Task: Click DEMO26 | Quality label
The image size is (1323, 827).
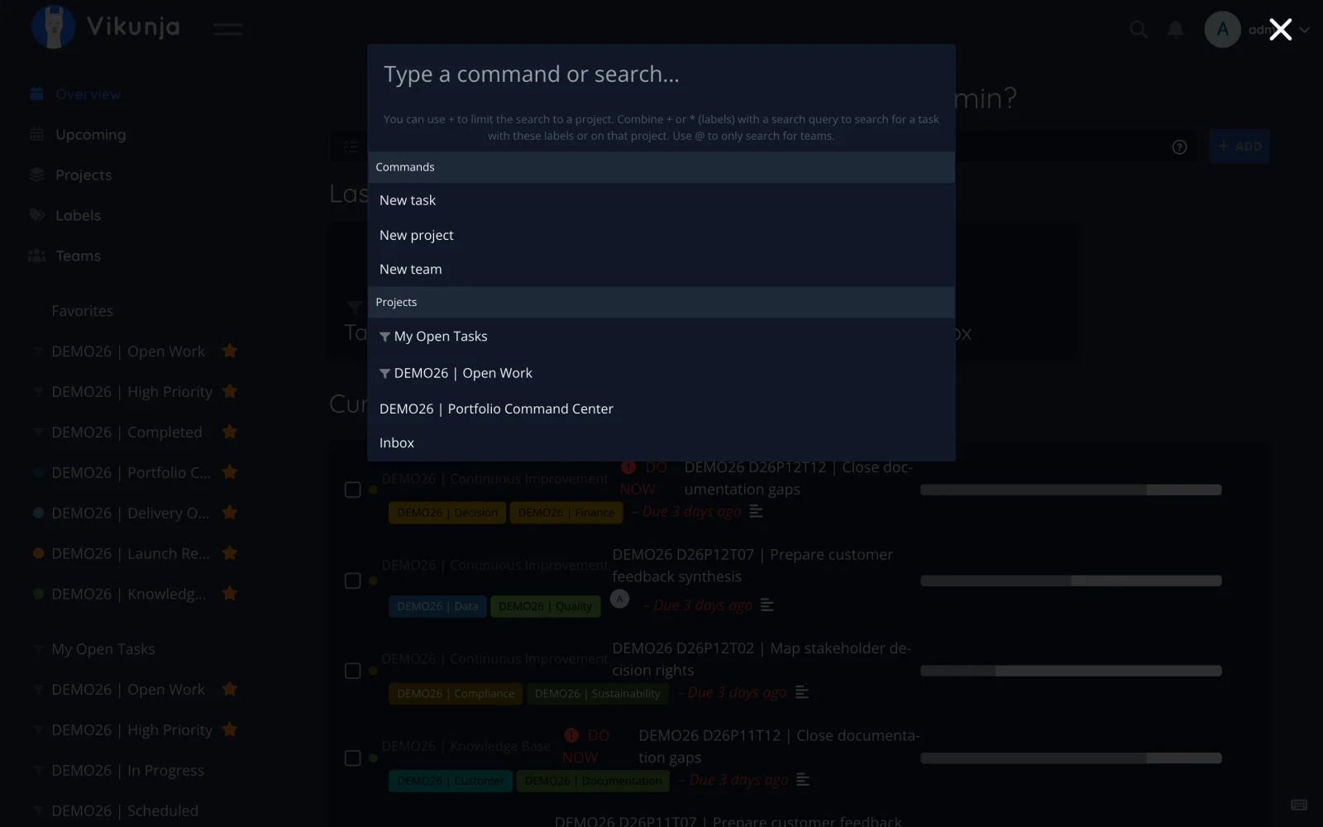Action: pos(545,606)
